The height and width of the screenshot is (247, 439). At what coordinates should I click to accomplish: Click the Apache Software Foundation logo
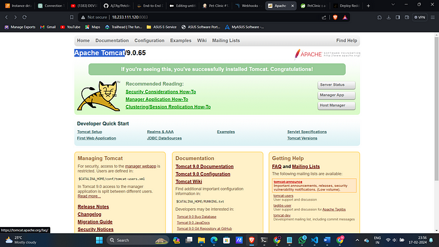pyautogui.click(x=327, y=54)
